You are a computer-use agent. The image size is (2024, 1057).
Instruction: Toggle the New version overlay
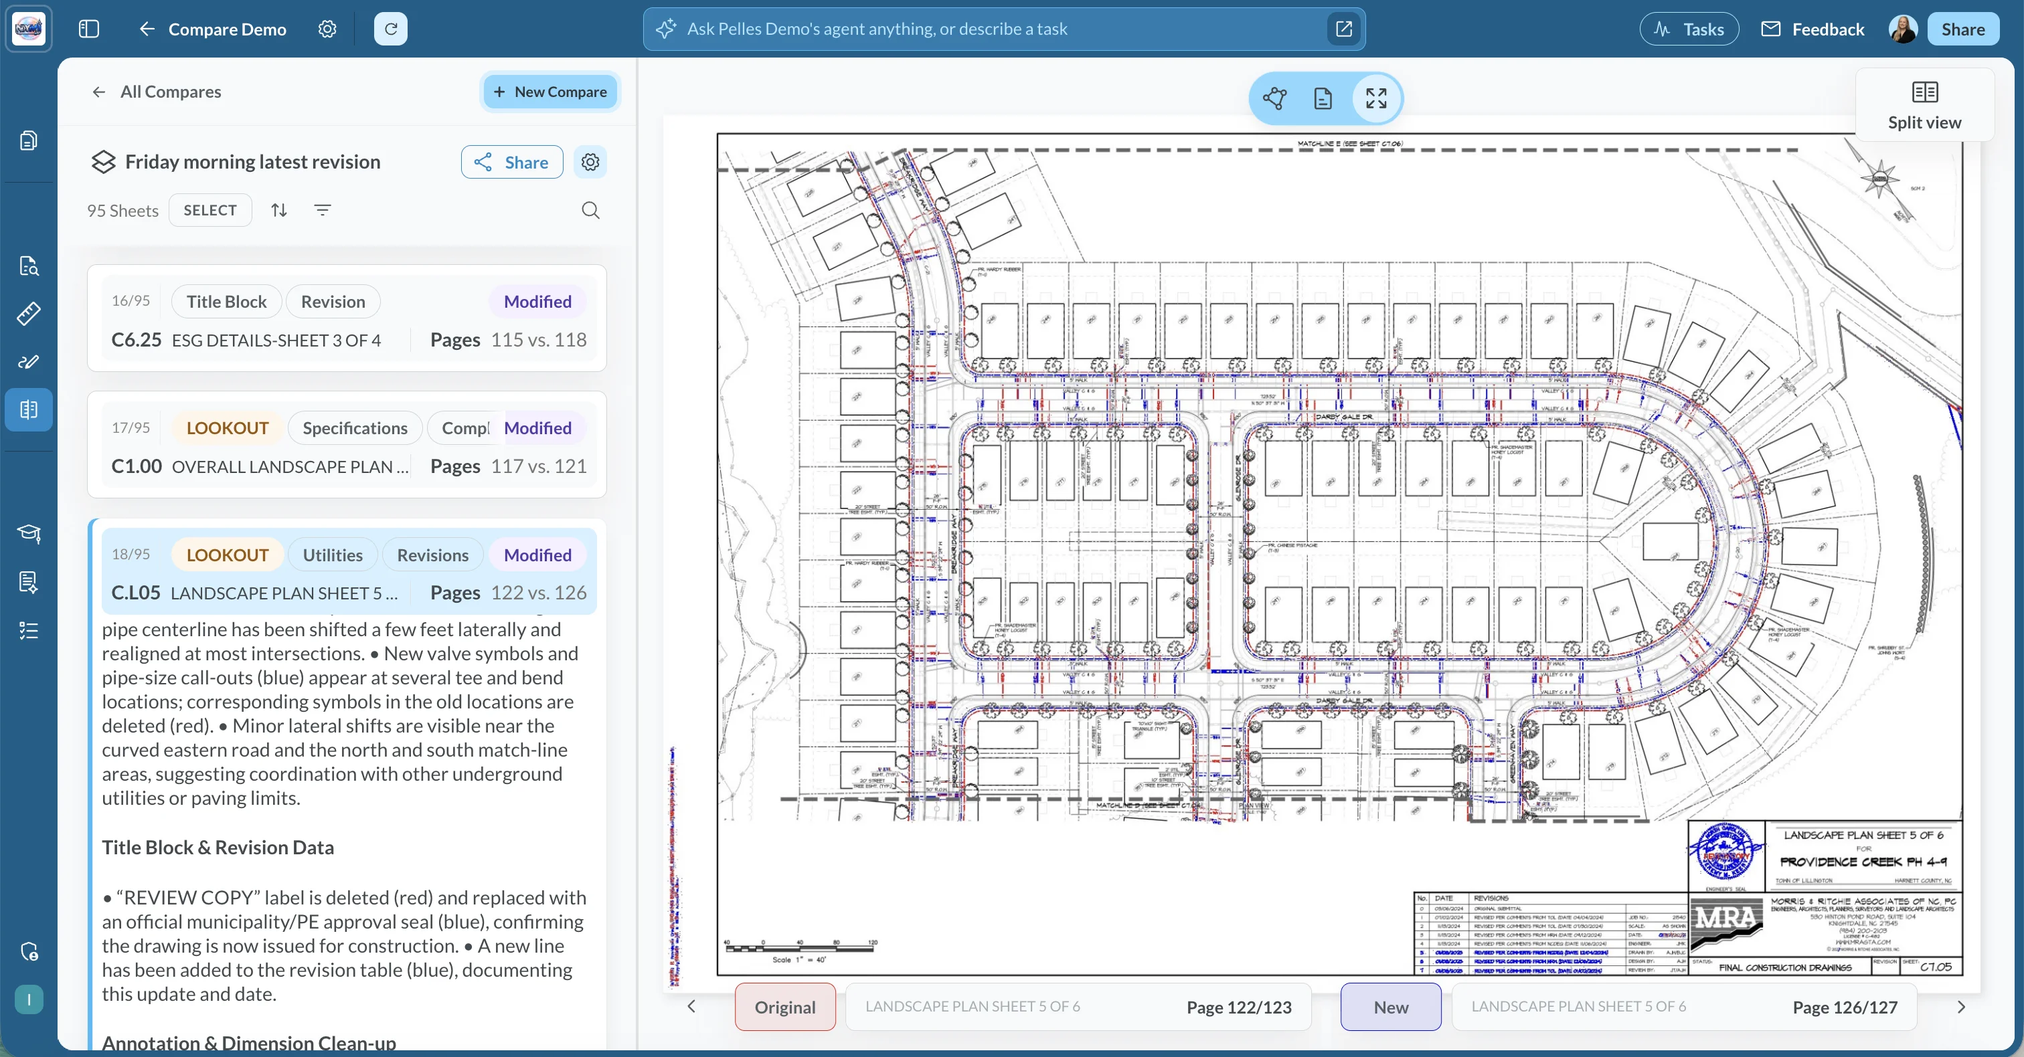[1391, 1007]
